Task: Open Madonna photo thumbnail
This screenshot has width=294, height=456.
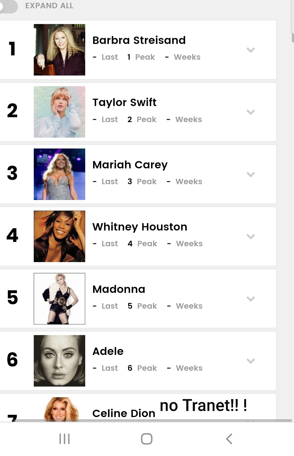Action: click(59, 299)
